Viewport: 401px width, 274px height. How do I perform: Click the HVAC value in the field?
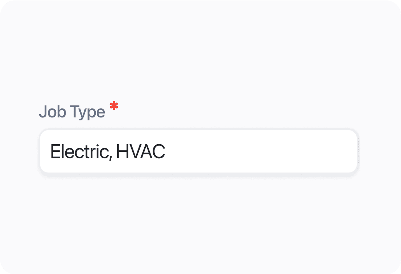click(x=141, y=151)
